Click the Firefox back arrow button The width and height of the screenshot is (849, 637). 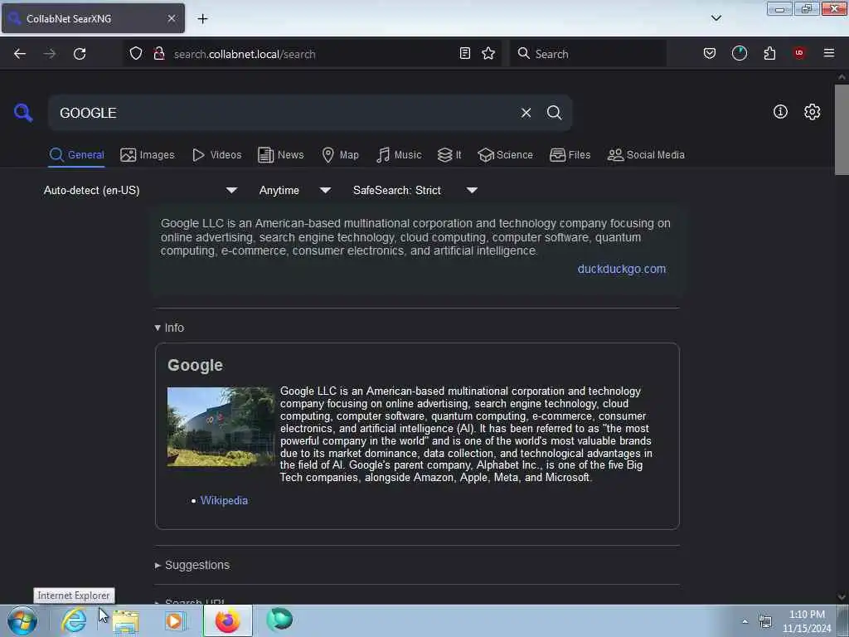20,54
